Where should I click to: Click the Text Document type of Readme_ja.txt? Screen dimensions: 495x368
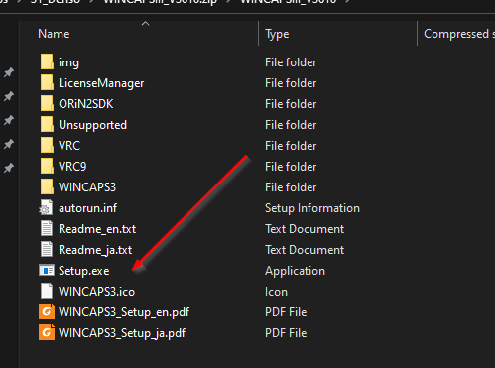pyautogui.click(x=305, y=250)
